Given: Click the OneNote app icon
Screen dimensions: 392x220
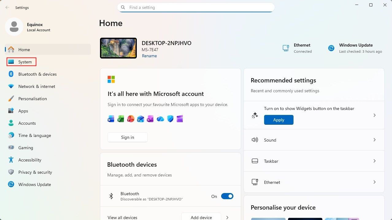Looking at the screenshot, I should click(150, 119).
